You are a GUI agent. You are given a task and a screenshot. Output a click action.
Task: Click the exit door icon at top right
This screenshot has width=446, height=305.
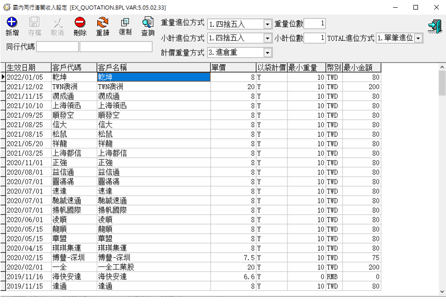(x=434, y=26)
